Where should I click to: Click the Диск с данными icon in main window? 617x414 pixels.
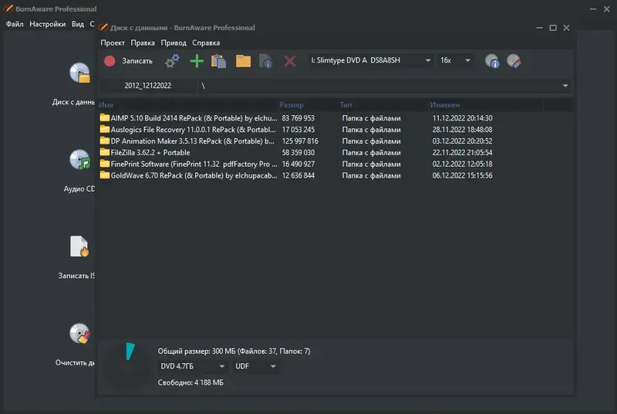coord(80,73)
